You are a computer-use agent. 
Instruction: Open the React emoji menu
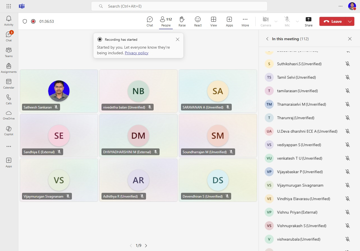coord(198,21)
